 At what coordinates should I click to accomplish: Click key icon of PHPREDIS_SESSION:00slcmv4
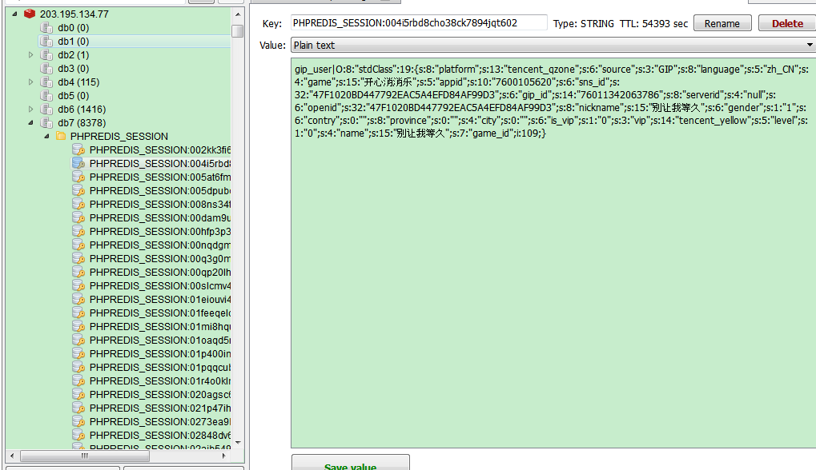pos(78,285)
